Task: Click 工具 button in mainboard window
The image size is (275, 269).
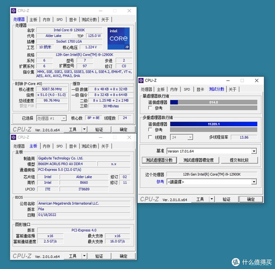Action: 73,256
